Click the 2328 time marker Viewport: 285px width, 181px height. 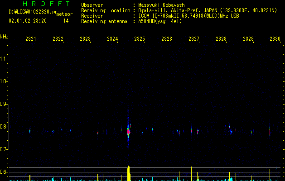(x=221, y=39)
